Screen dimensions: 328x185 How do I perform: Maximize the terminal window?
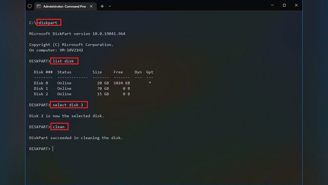point(284,5)
